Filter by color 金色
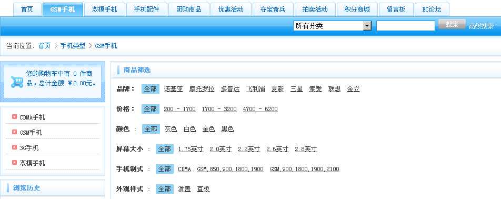The width and height of the screenshot is (501, 199). click(x=208, y=129)
